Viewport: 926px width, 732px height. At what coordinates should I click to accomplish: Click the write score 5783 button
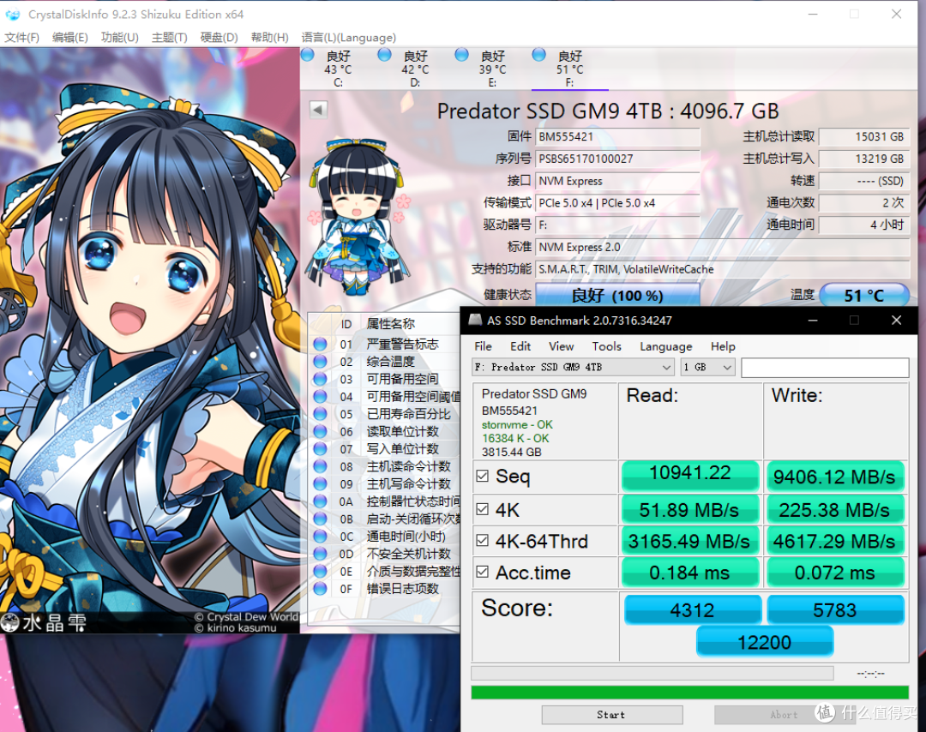(835, 609)
